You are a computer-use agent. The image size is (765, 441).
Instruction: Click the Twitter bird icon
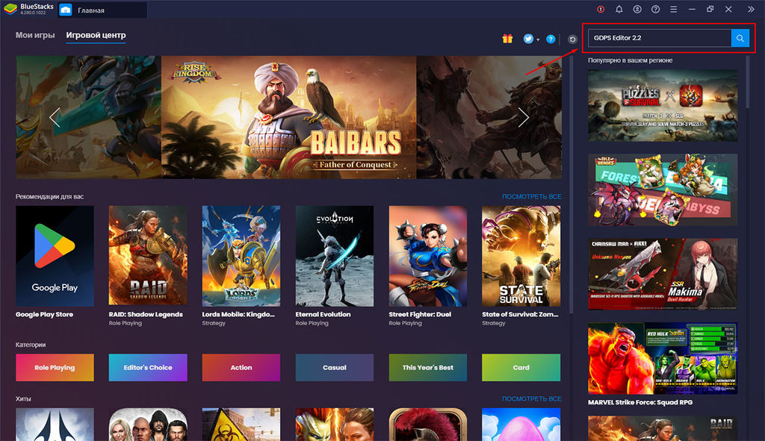(x=528, y=39)
